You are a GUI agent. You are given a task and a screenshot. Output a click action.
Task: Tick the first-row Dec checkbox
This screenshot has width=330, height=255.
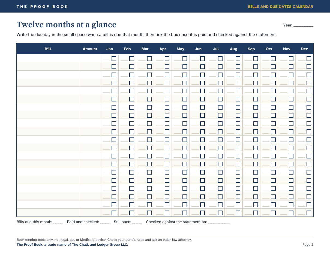[x=309, y=59]
